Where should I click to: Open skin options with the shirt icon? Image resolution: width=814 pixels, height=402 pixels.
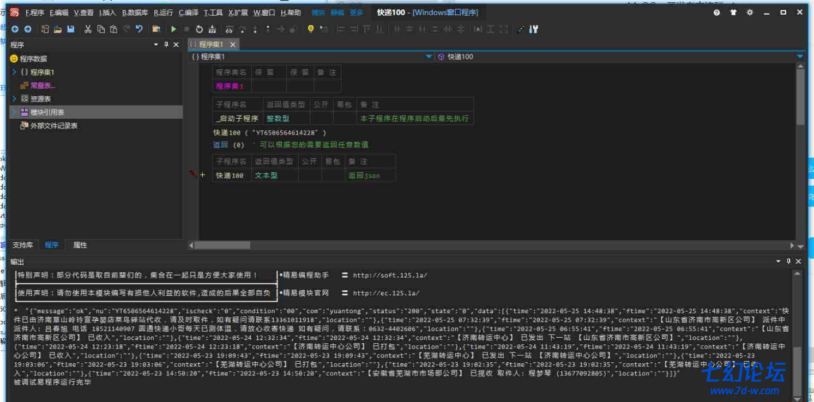click(733, 13)
